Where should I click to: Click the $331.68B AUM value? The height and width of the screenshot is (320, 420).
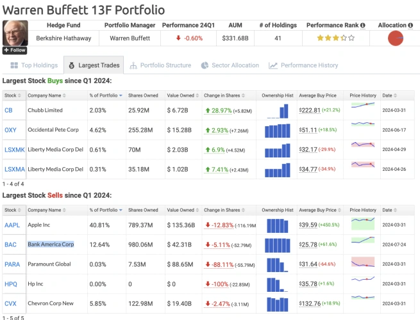[235, 38]
